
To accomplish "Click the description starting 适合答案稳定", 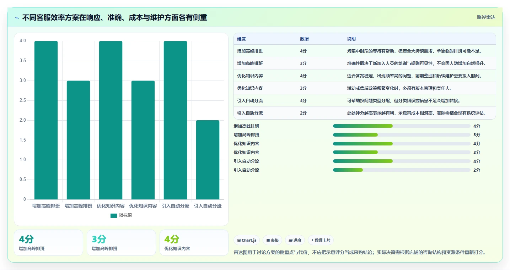I will tap(414, 76).
